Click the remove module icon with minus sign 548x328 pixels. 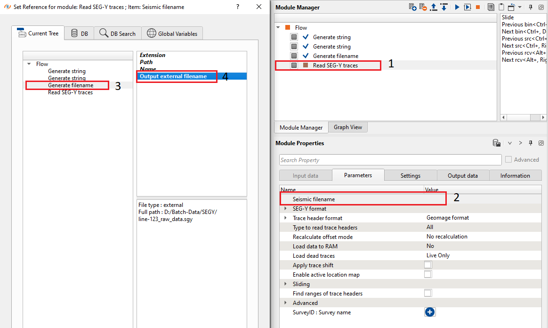pyautogui.click(x=423, y=7)
